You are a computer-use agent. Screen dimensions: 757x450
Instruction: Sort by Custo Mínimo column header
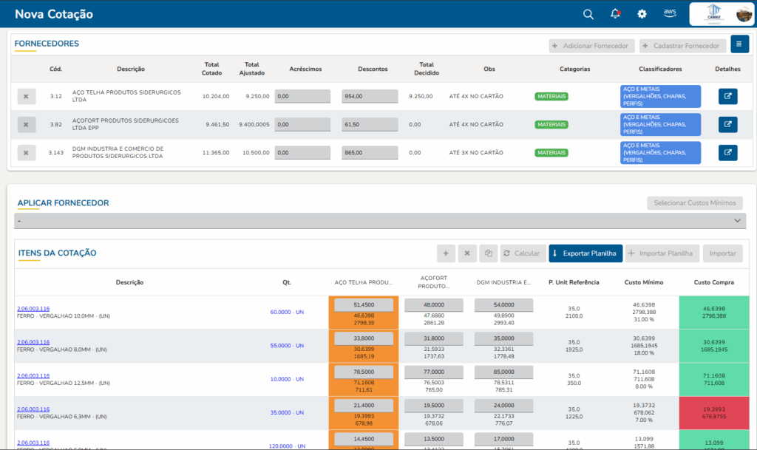coord(643,282)
